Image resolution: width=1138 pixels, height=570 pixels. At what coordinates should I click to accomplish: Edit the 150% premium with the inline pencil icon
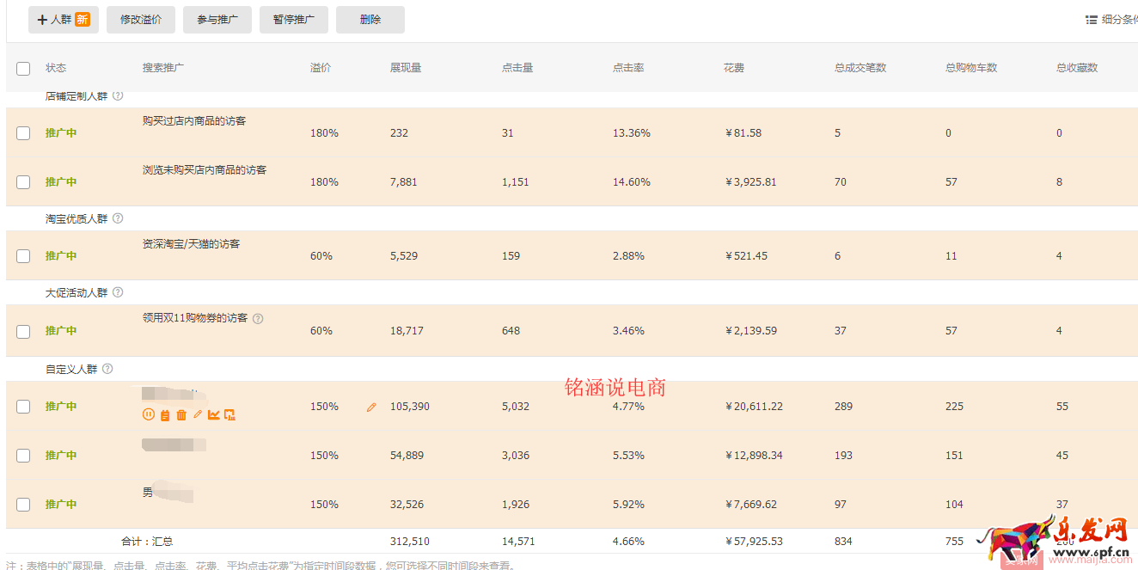pos(371,407)
